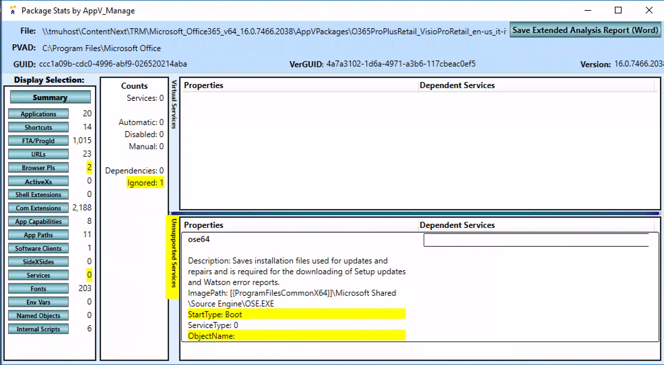Open Com Extensions listing
Image resolution: width=664 pixels, height=365 pixels.
38,208
